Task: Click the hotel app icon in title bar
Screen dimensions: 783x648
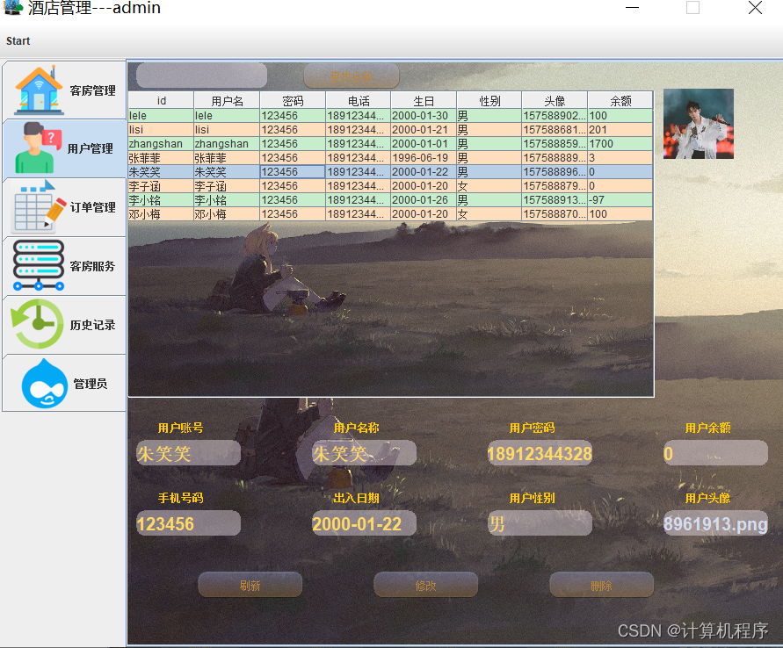Action: pyautogui.click(x=12, y=9)
